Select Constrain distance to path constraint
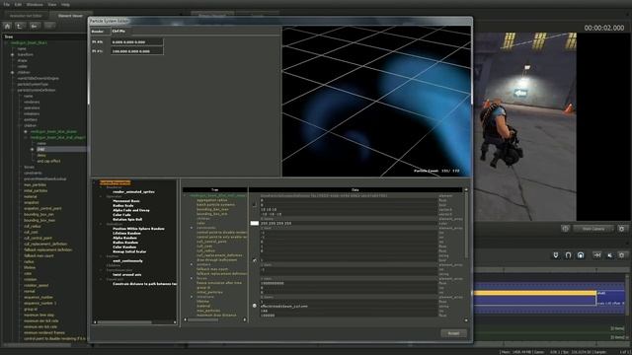Image resolution: width=632 pixels, height=355 pixels. coord(144,284)
